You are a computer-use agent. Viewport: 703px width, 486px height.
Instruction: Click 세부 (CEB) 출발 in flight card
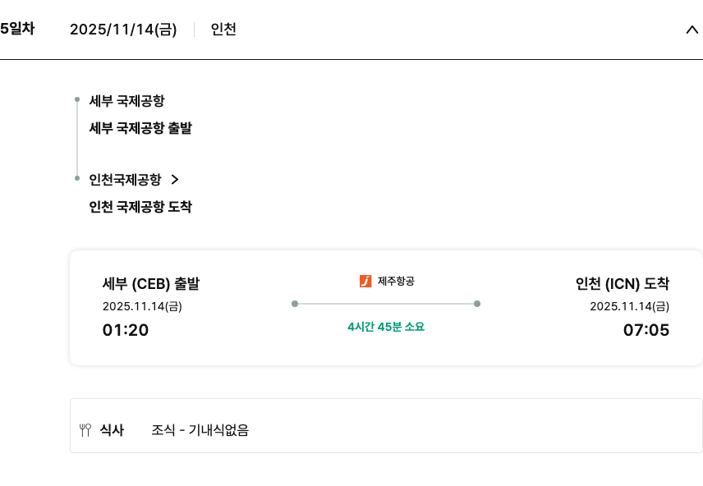click(x=151, y=284)
